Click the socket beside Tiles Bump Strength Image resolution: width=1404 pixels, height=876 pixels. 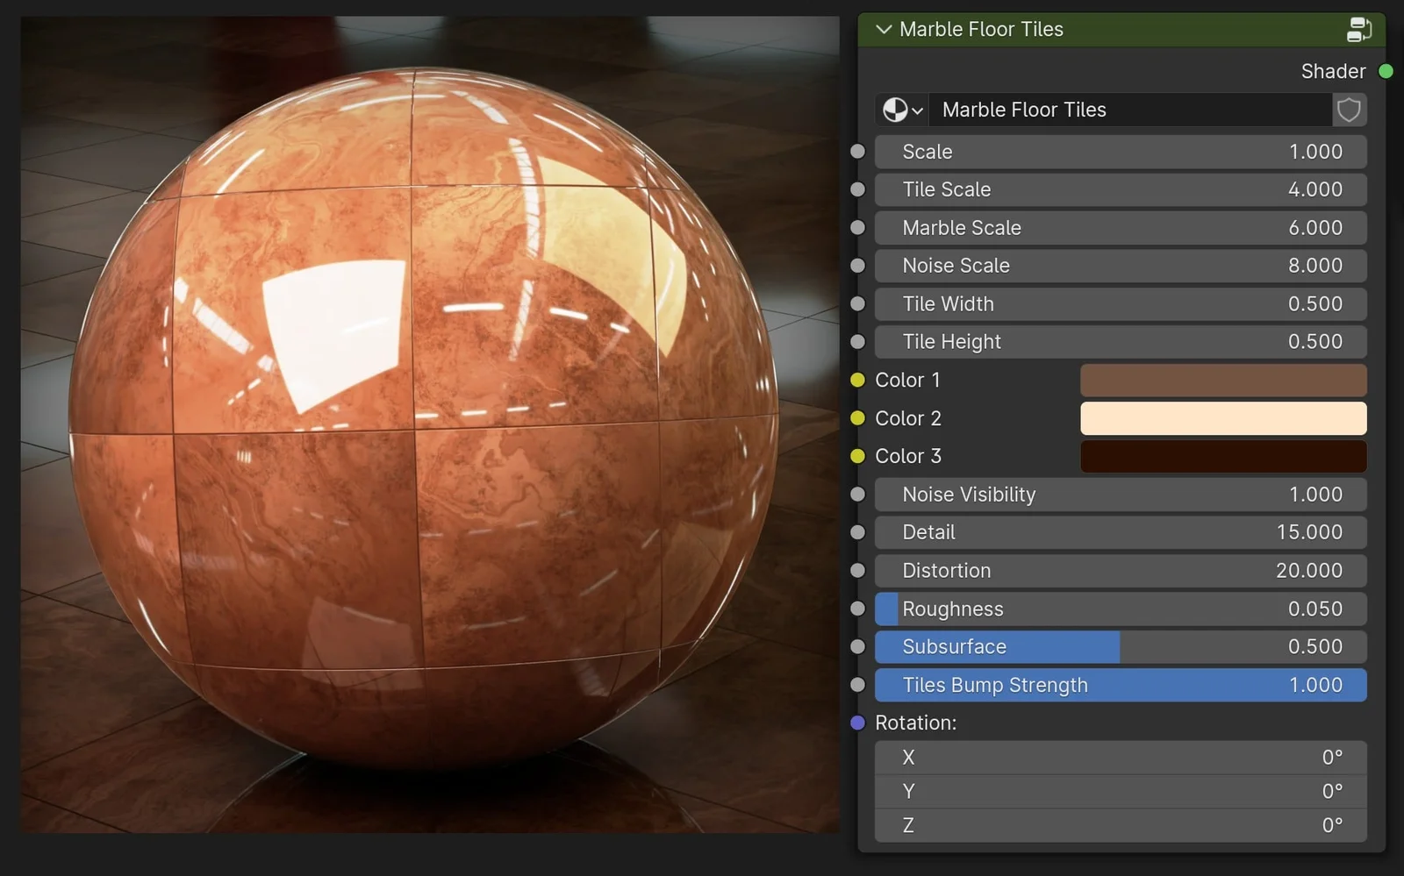[x=857, y=685]
